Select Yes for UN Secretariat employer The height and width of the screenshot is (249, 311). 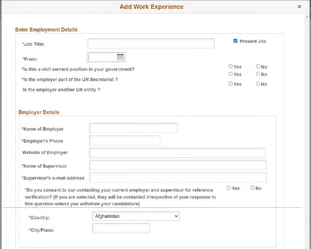click(231, 74)
